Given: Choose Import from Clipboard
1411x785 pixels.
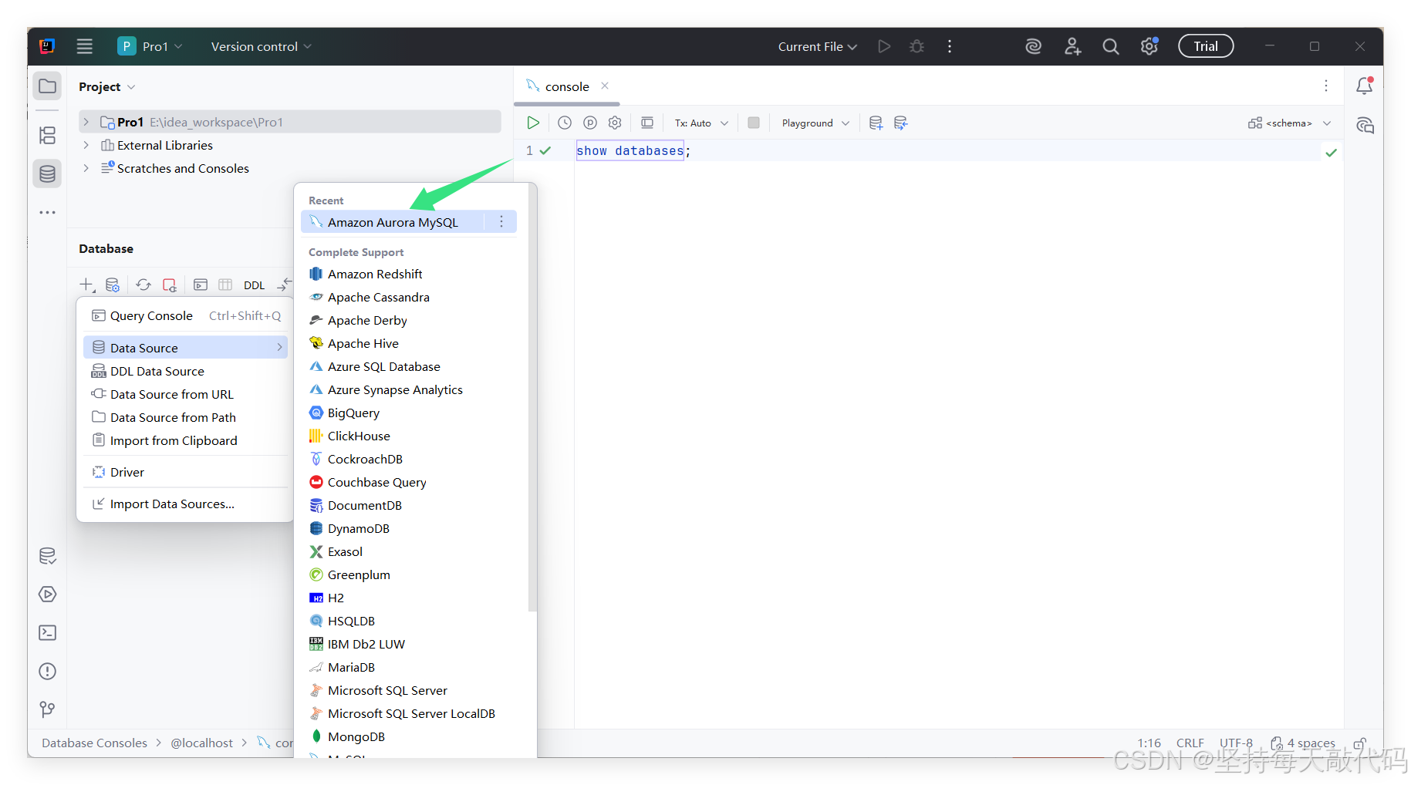Looking at the screenshot, I should coord(185,440).
